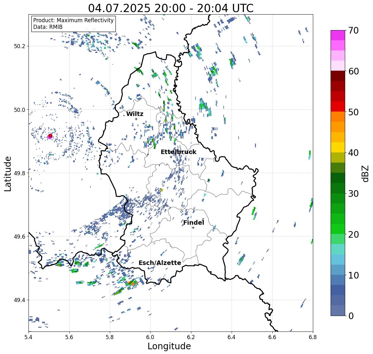The height and width of the screenshot is (354, 373).
Task: Click the colorbar tick label 30
Action: point(353,194)
